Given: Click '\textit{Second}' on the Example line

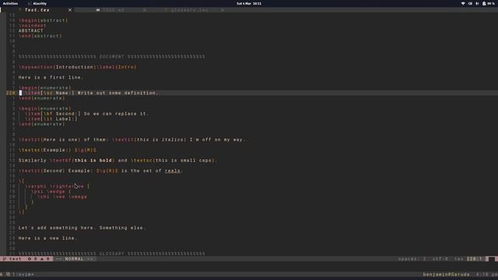Looking at the screenshot, I should click(41, 171).
